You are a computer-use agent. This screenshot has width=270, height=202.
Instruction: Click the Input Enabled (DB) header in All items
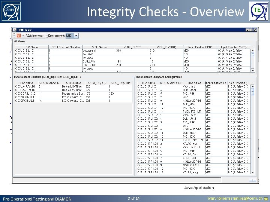(200, 47)
